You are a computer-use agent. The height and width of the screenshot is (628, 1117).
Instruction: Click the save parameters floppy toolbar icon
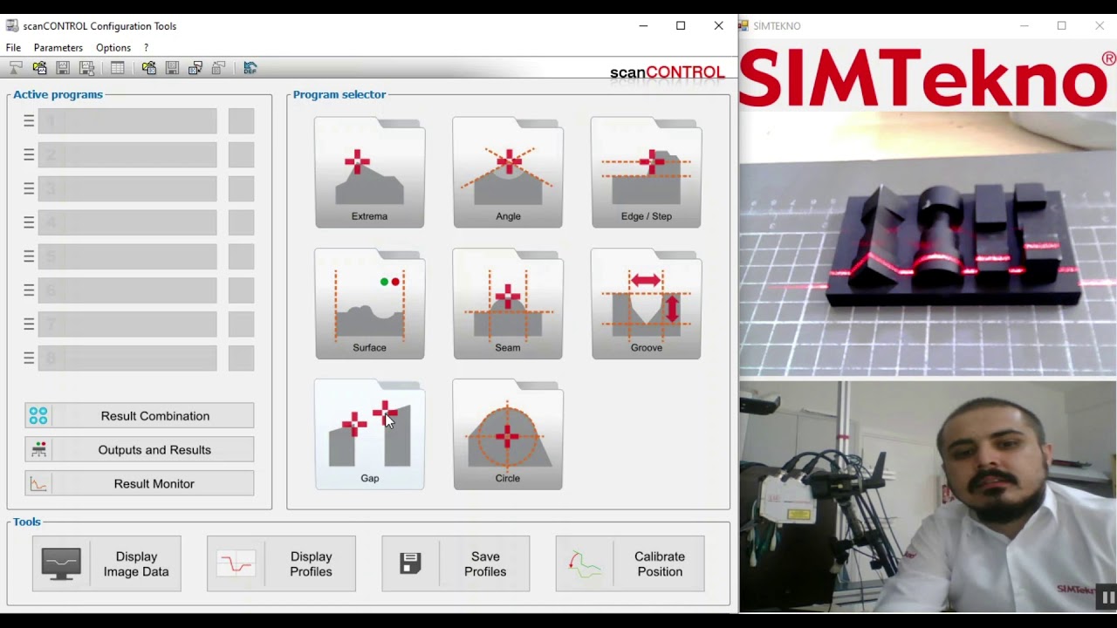point(172,68)
